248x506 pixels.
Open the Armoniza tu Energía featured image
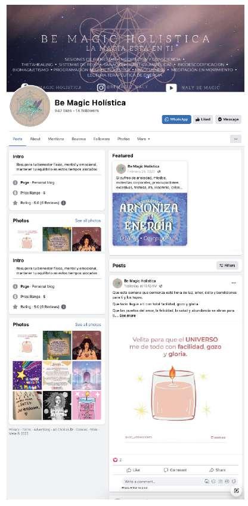(150, 219)
